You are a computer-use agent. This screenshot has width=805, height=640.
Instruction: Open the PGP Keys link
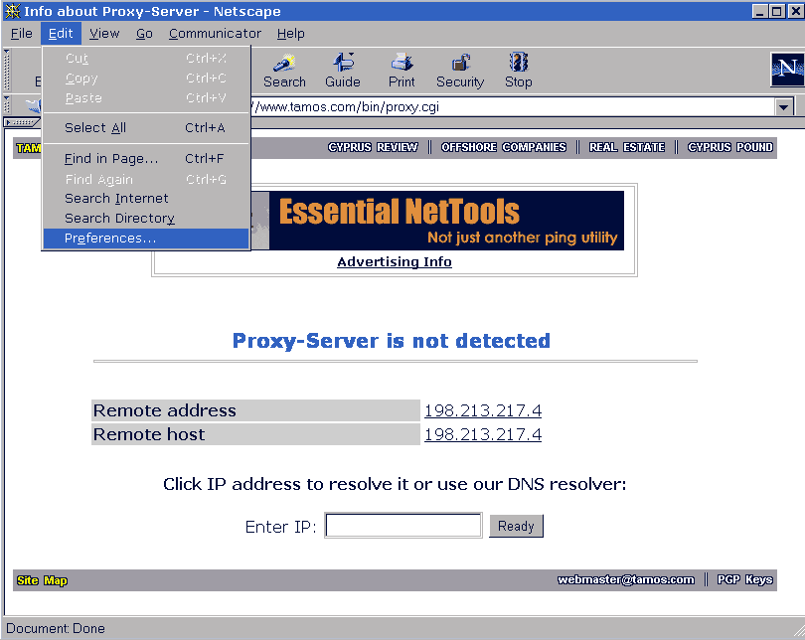coord(745,580)
